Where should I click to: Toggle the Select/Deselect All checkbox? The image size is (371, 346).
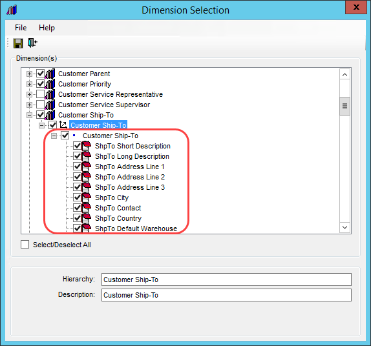(25, 245)
